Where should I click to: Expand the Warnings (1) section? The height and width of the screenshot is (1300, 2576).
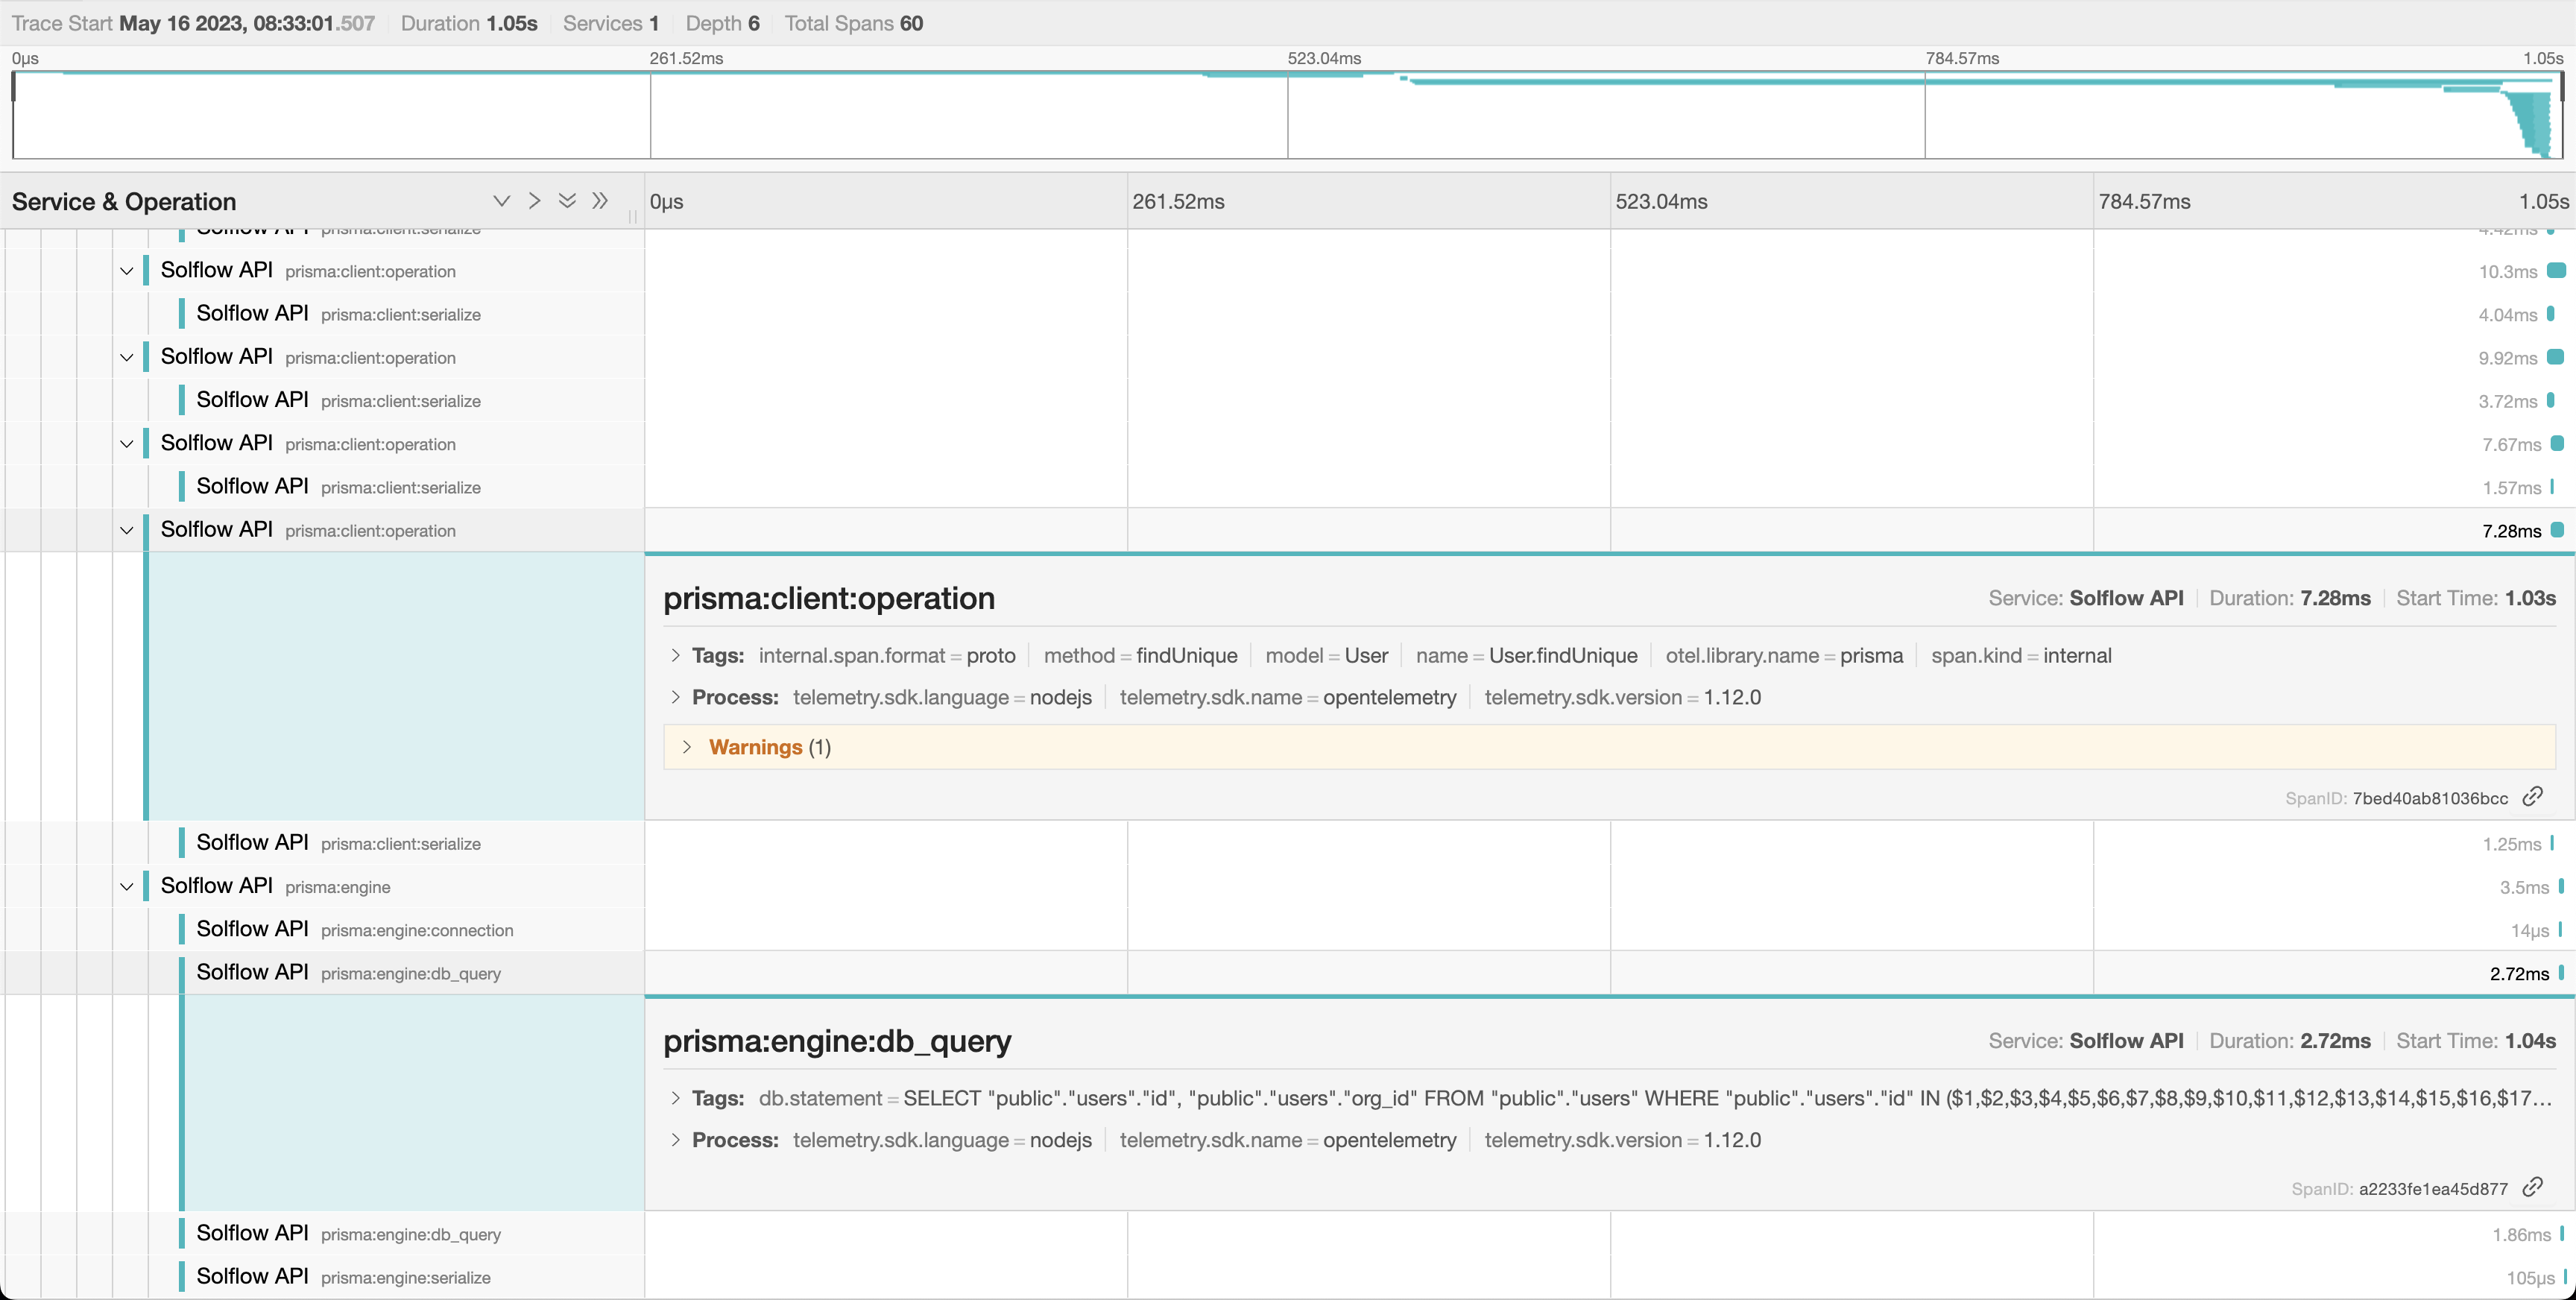pyautogui.click(x=687, y=746)
